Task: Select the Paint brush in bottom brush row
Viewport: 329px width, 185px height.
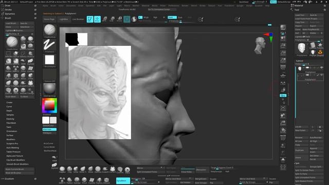Action: [127, 170]
